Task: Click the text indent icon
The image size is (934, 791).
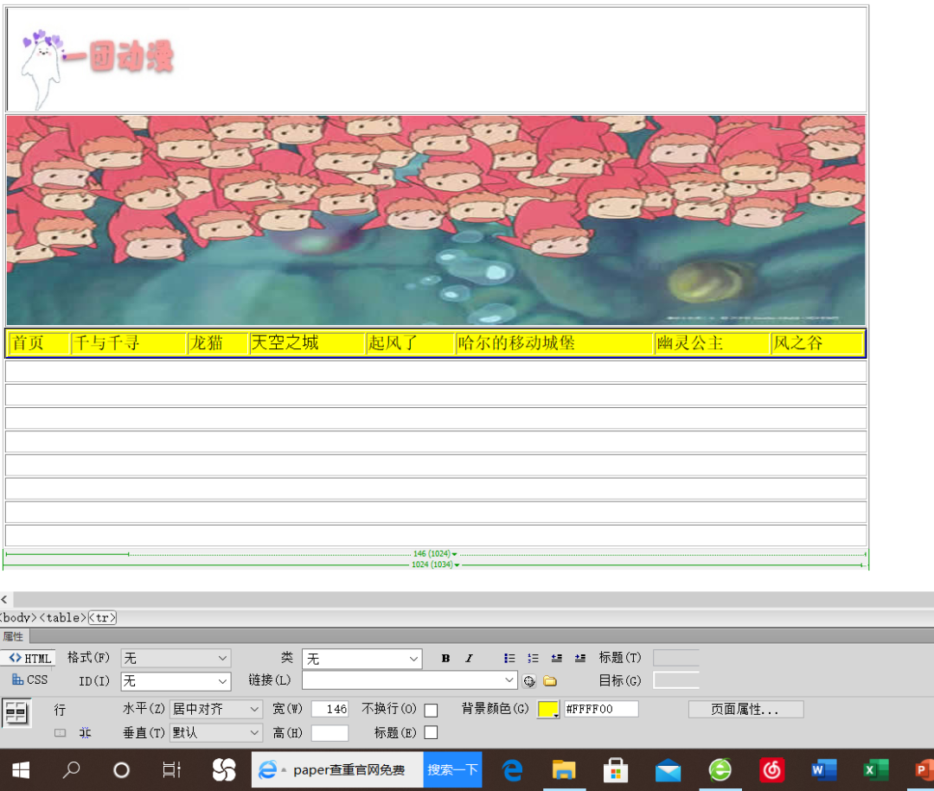Action: (x=580, y=658)
